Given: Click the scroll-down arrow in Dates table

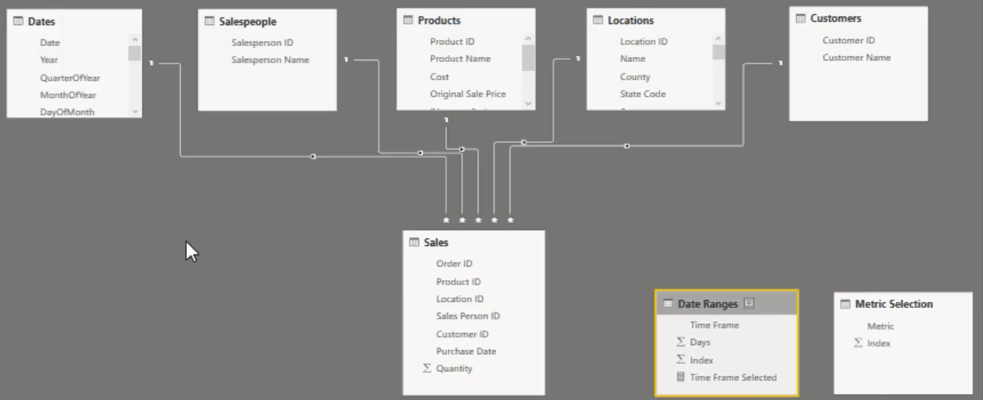Looking at the screenshot, I should (x=135, y=111).
